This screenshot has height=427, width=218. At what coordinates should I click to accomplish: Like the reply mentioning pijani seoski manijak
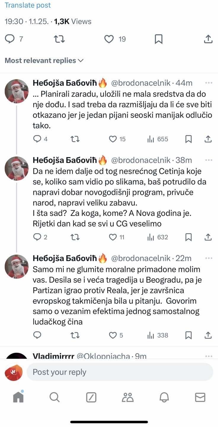tap(113, 139)
